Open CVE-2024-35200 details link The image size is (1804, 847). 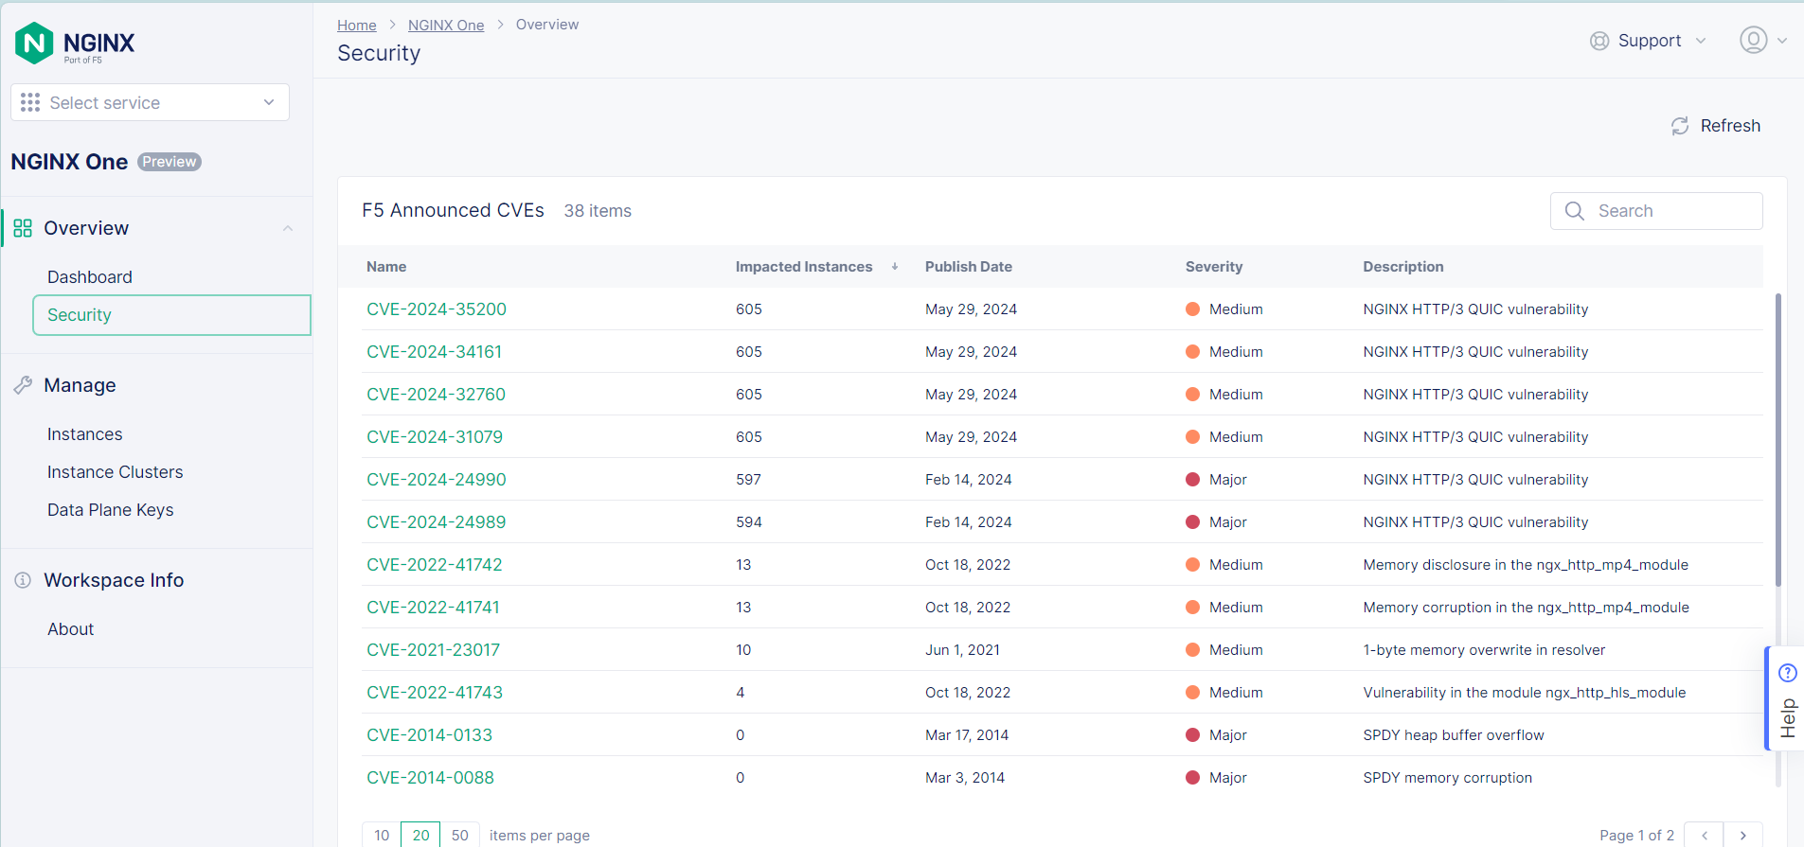click(x=437, y=309)
